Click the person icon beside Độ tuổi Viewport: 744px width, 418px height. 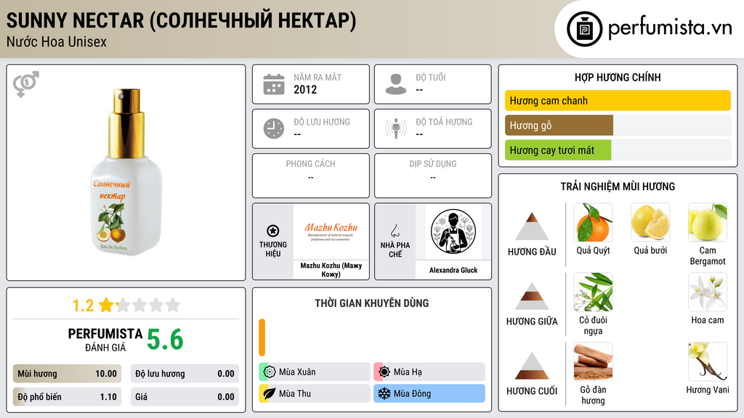(x=396, y=84)
